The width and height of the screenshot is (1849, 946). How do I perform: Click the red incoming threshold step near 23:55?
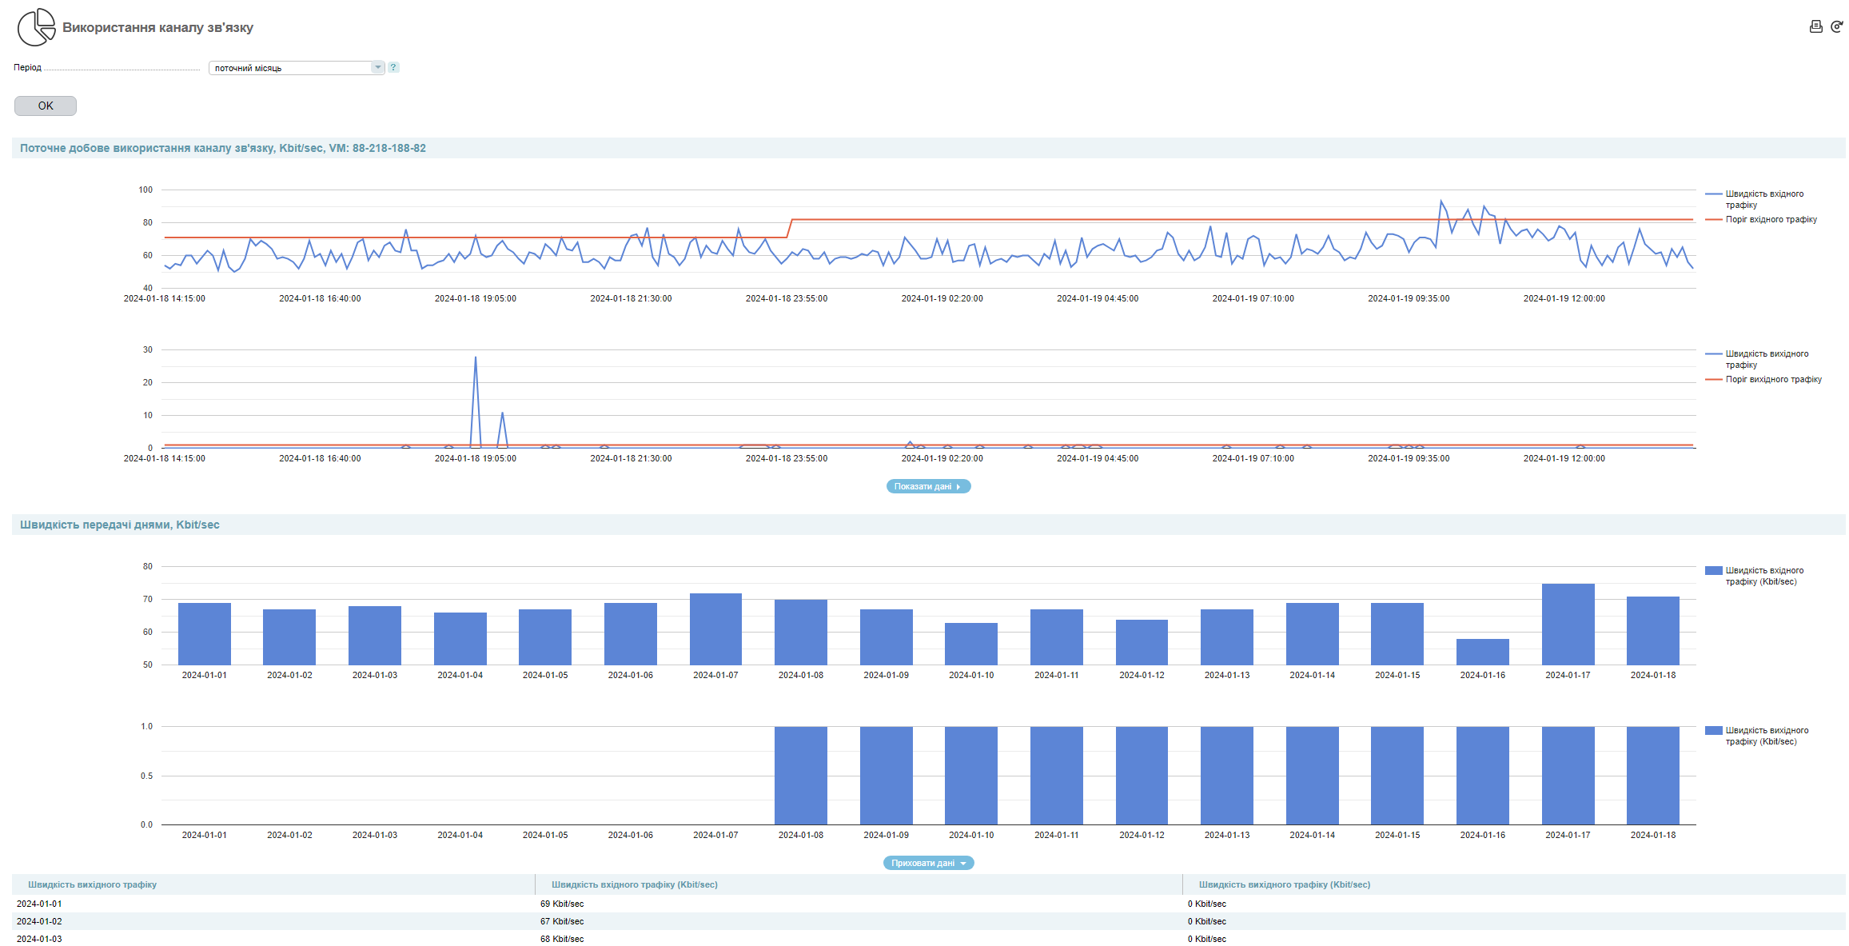(790, 228)
